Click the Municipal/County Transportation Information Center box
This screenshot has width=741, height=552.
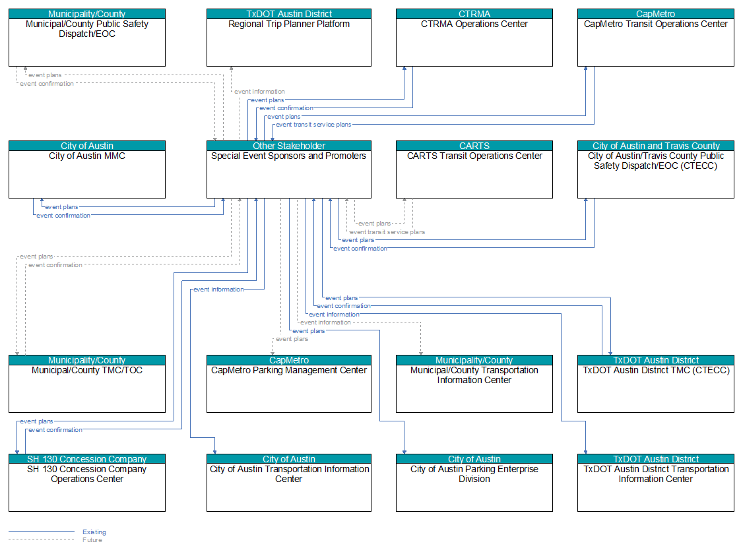coord(474,384)
